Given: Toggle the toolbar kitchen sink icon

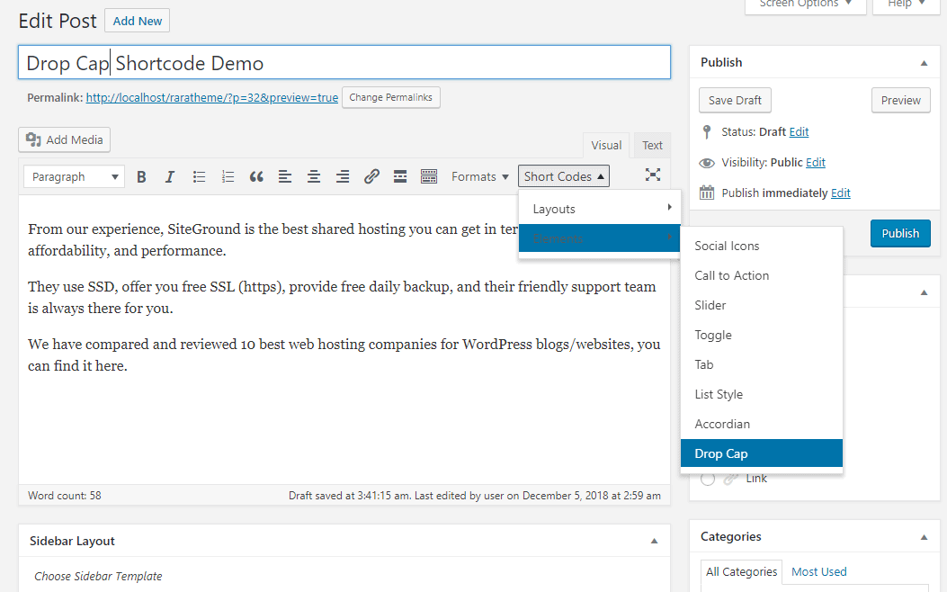Looking at the screenshot, I should [429, 177].
